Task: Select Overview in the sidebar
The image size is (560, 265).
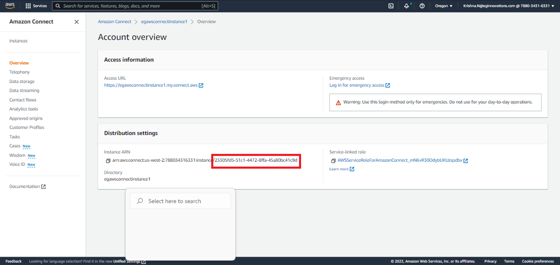Action: (19, 63)
